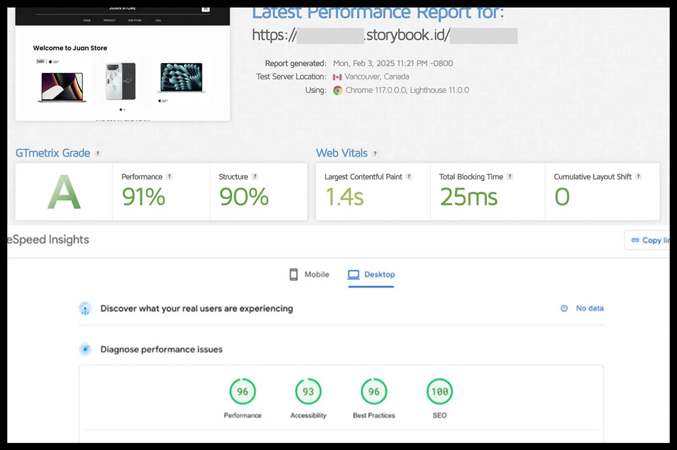The image size is (677, 450).
Task: Click the Vancouver, Canada location text
Action: pyautogui.click(x=377, y=77)
